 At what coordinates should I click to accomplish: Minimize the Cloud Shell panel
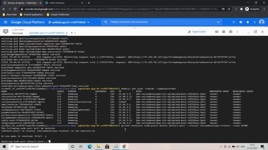point(248,32)
